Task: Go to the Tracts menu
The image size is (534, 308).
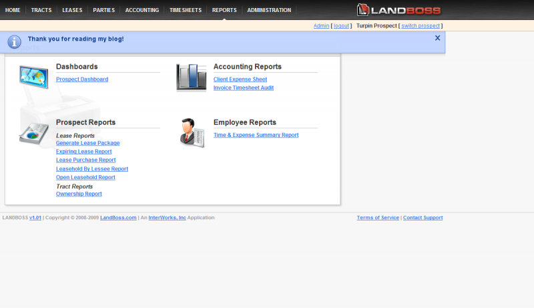Action: [x=41, y=10]
